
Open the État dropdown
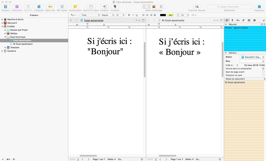point(252,61)
